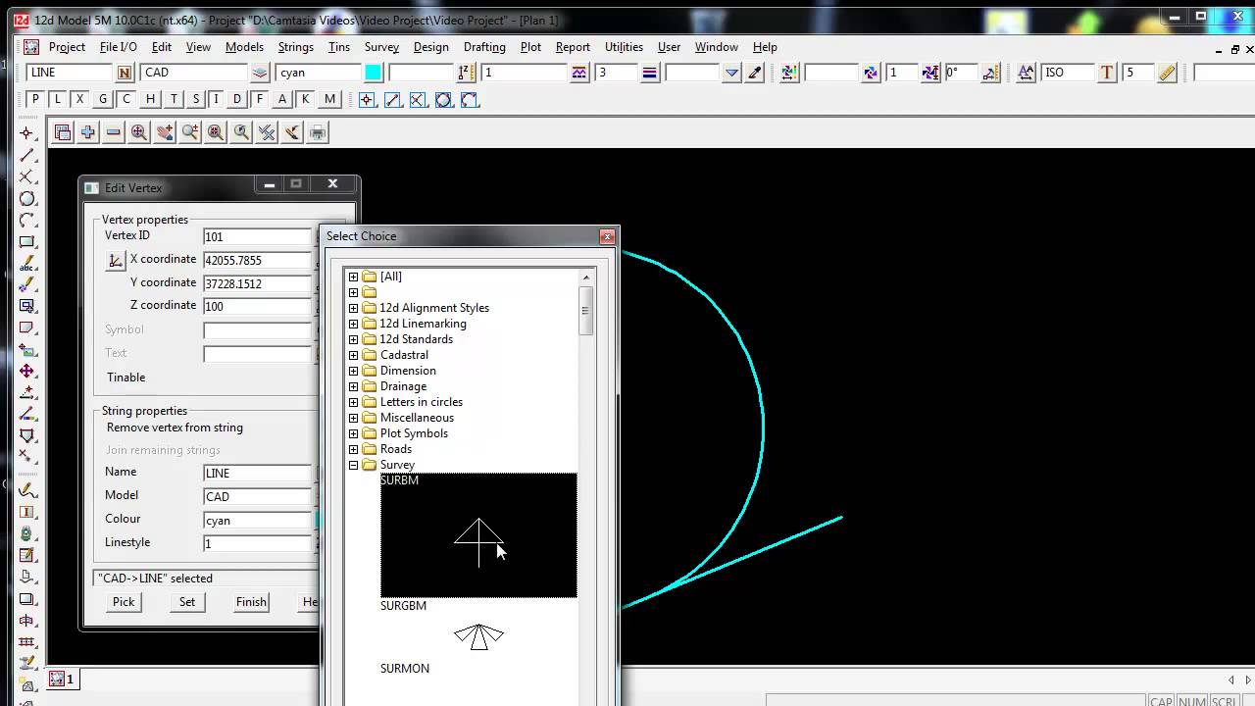The height and width of the screenshot is (706, 1255).
Task: Click the plot printer icon in view toolbar
Action: [318, 132]
